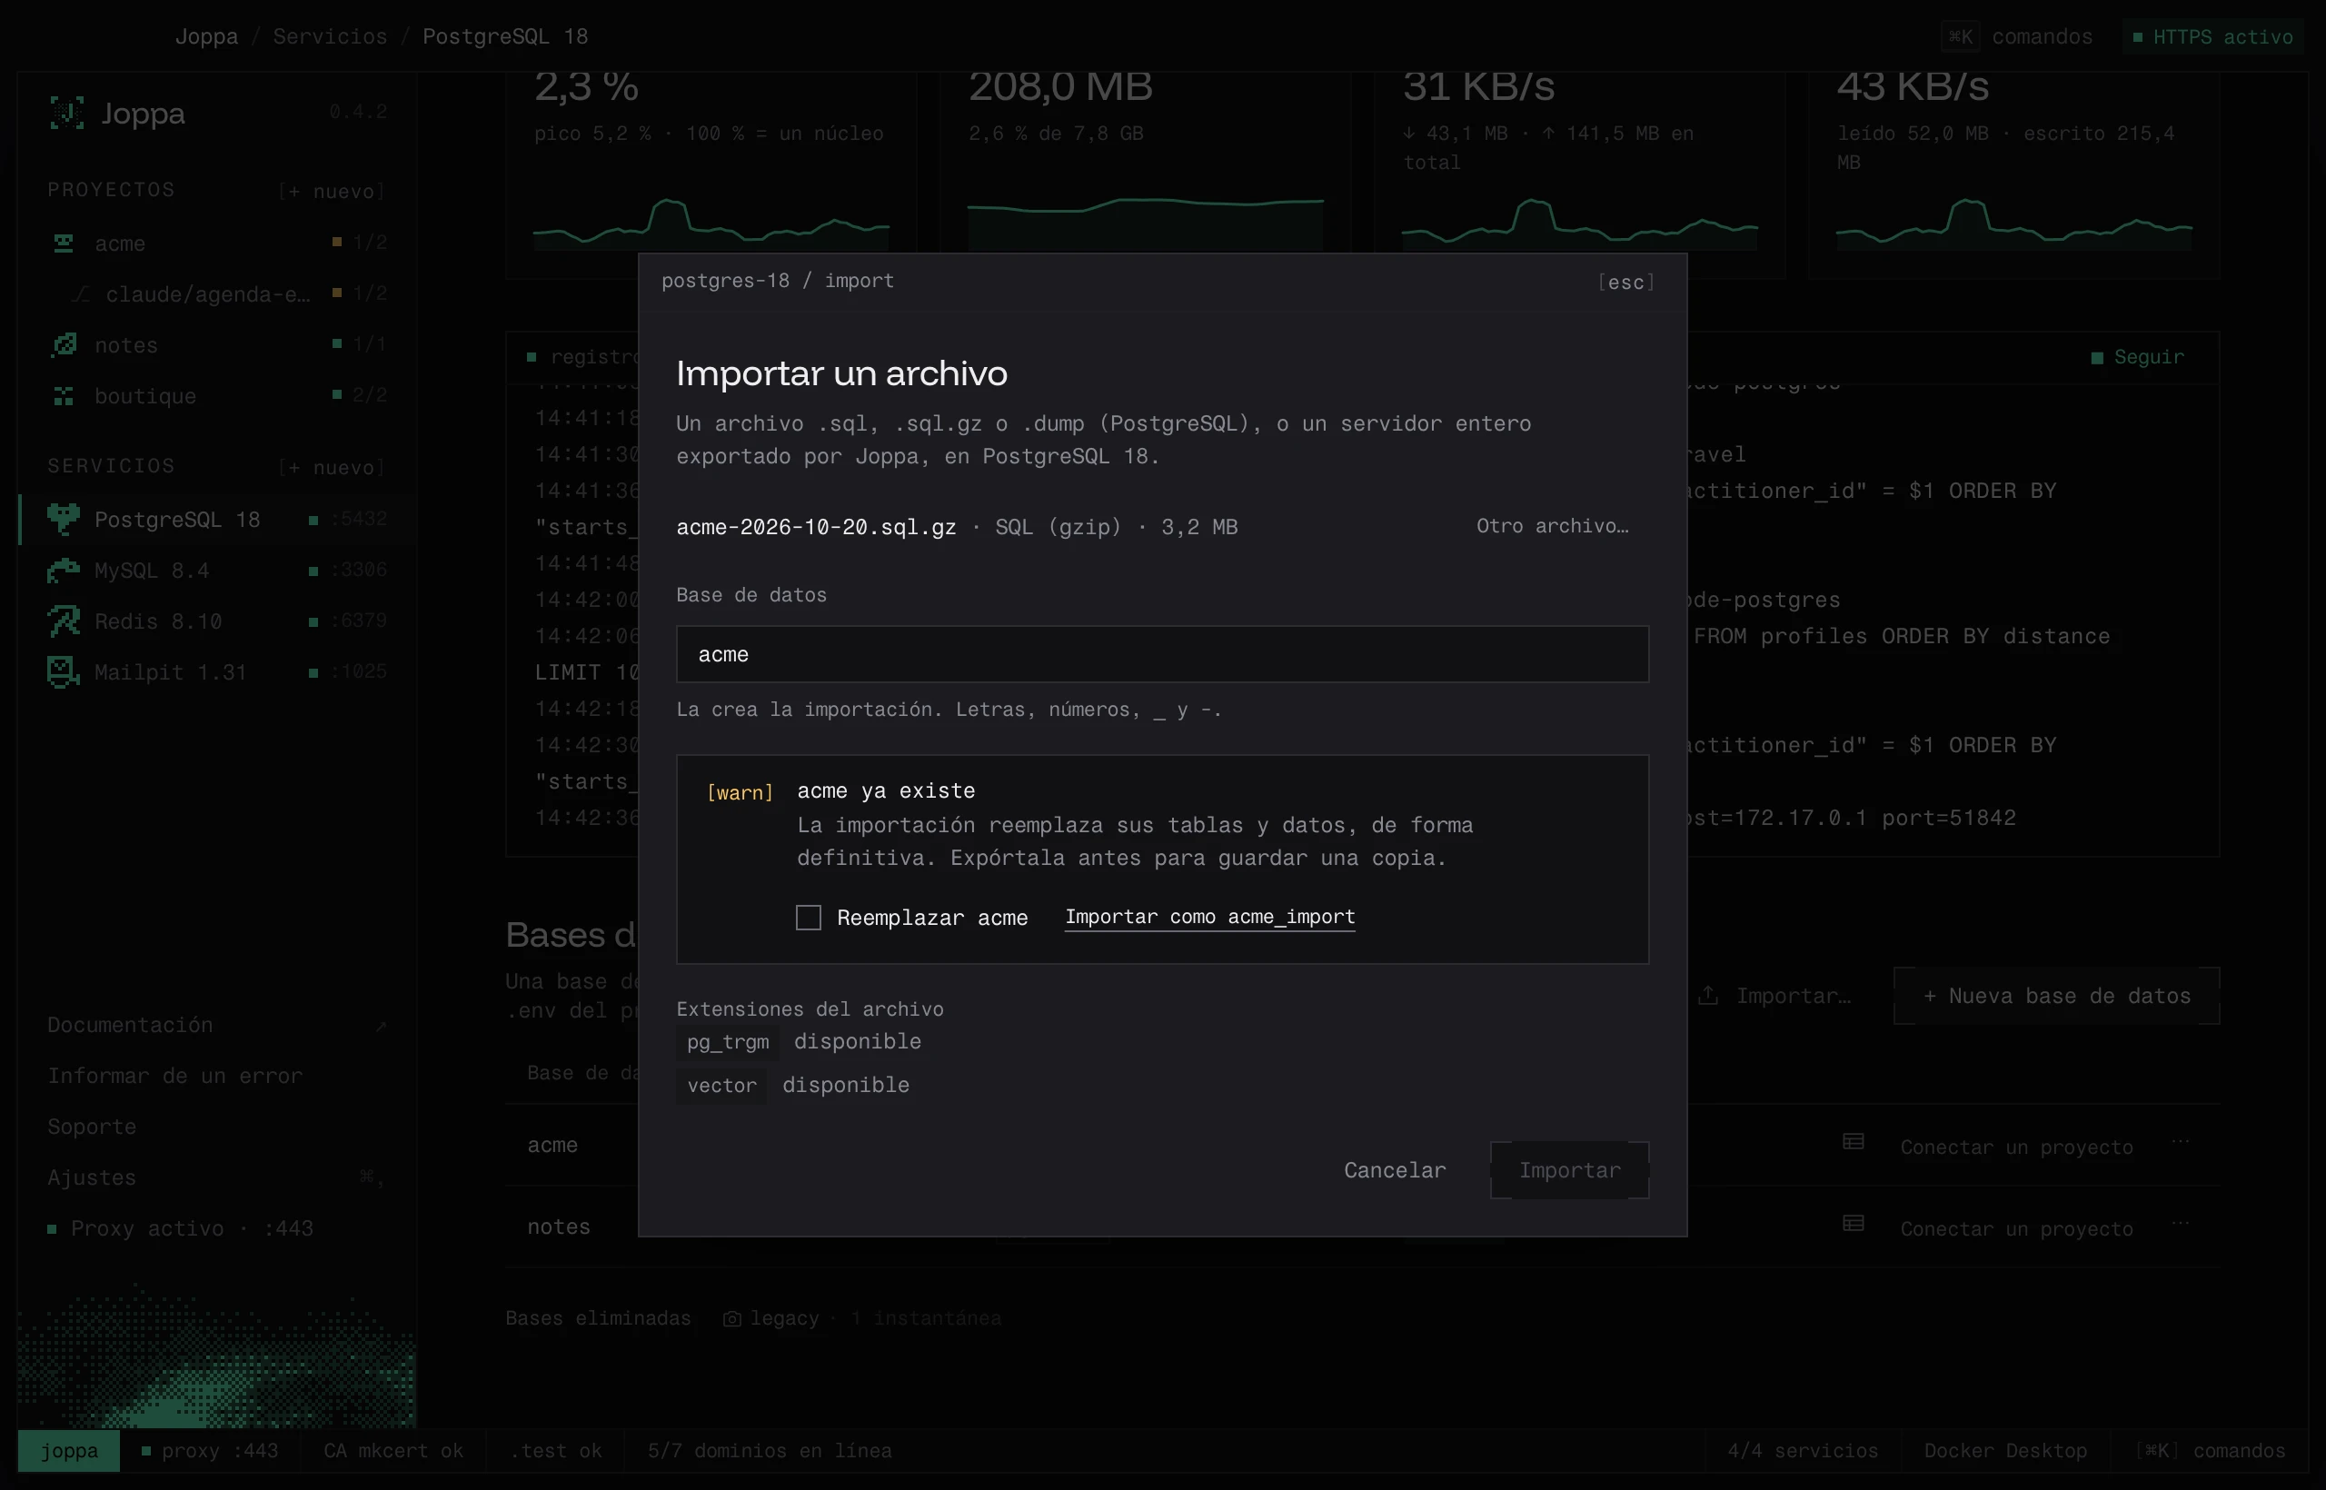Select the boutique project icon
Viewport: 2326px width, 1490px height.
click(x=63, y=396)
